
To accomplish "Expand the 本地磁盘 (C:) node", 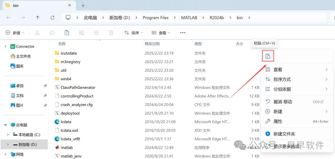I will (x=8, y=135).
